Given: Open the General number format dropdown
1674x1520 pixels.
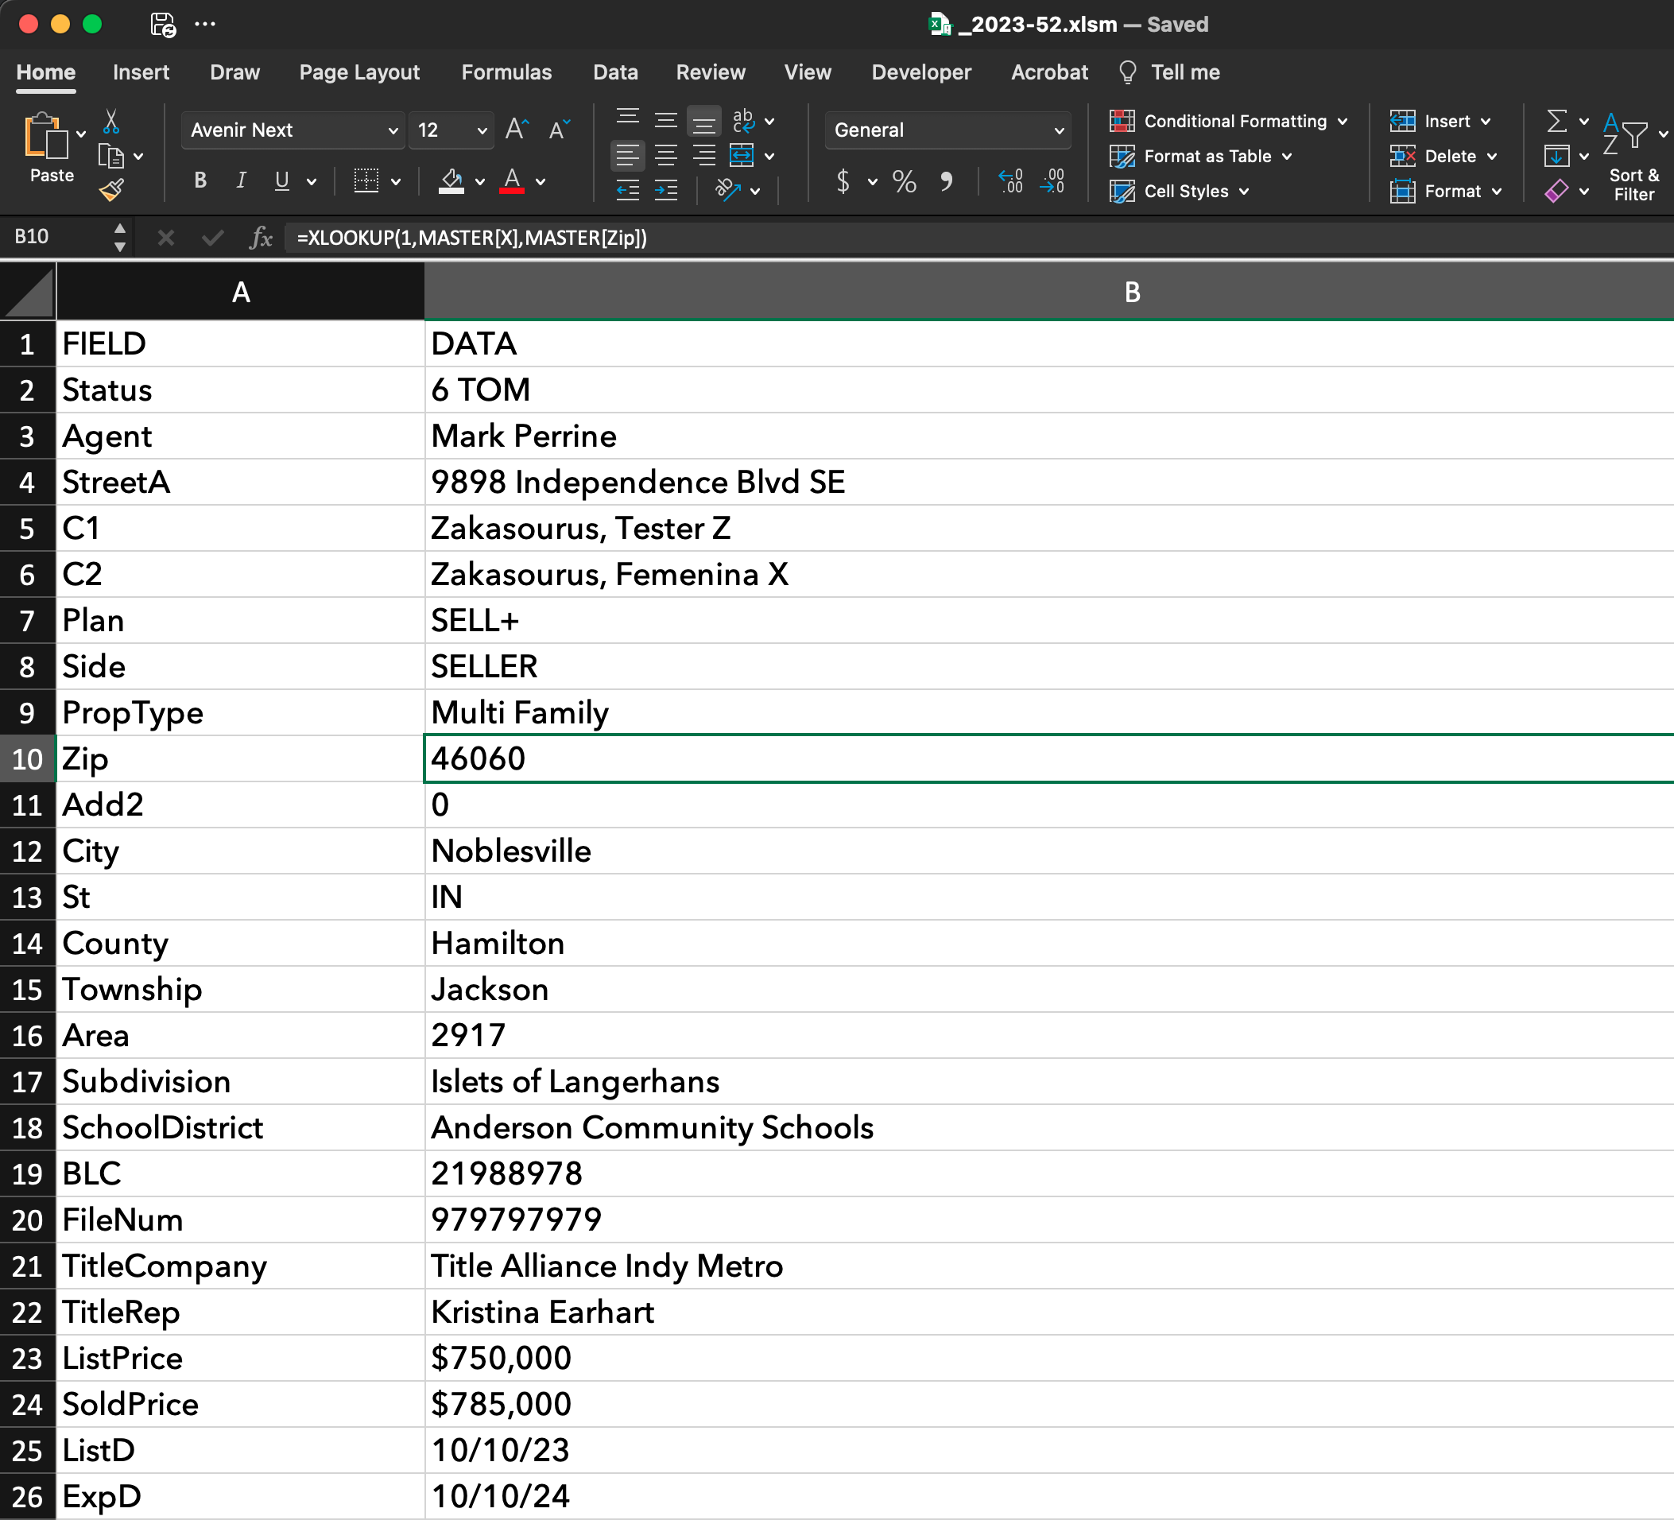Looking at the screenshot, I should click(1058, 130).
